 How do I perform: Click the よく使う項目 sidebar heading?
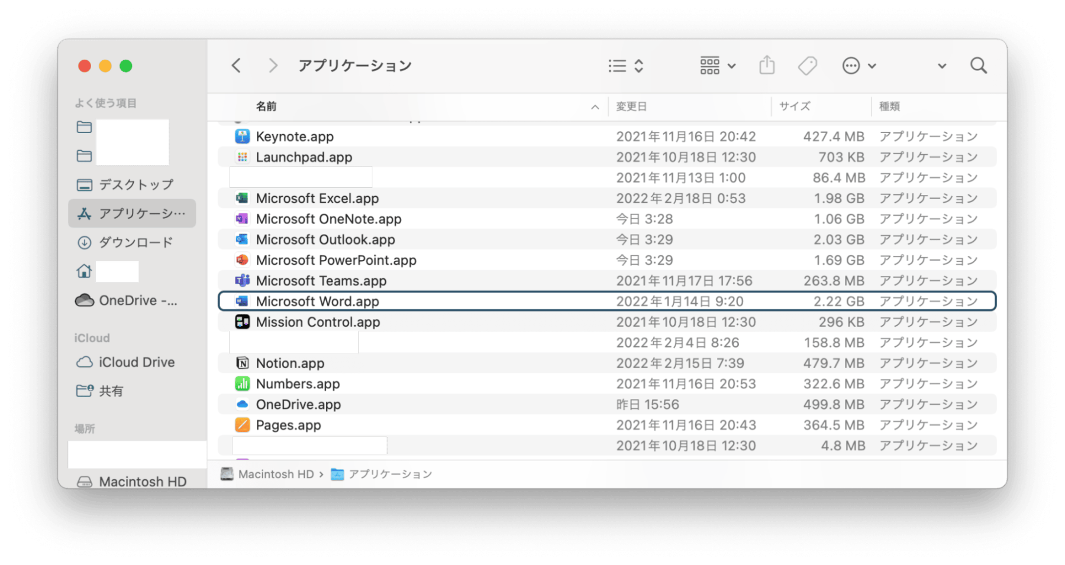pos(106,103)
